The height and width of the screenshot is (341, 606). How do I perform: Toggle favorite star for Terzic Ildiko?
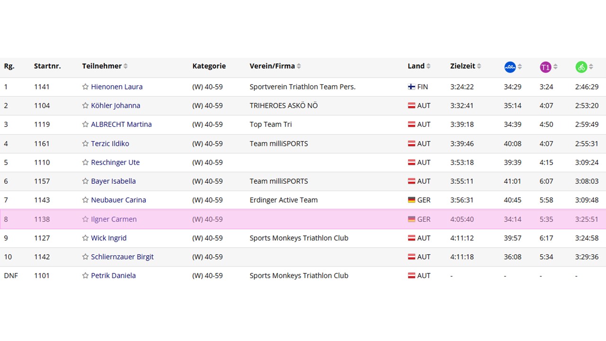coord(85,144)
